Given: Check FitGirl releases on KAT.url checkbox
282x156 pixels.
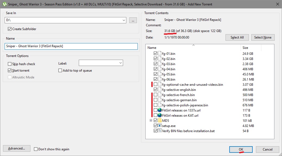Looking at the screenshot, I should pyautogui.click(x=156, y=115).
